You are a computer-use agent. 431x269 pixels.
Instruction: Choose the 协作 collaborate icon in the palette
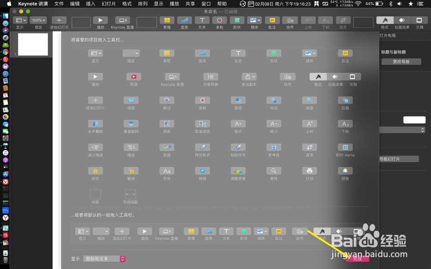pos(287,77)
